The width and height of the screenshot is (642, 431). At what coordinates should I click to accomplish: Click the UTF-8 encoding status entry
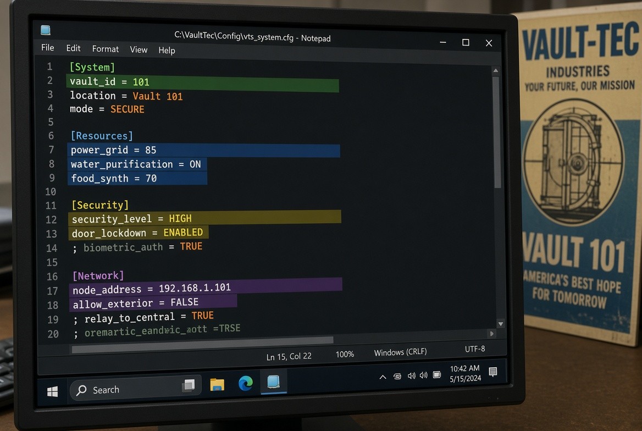[x=475, y=349]
